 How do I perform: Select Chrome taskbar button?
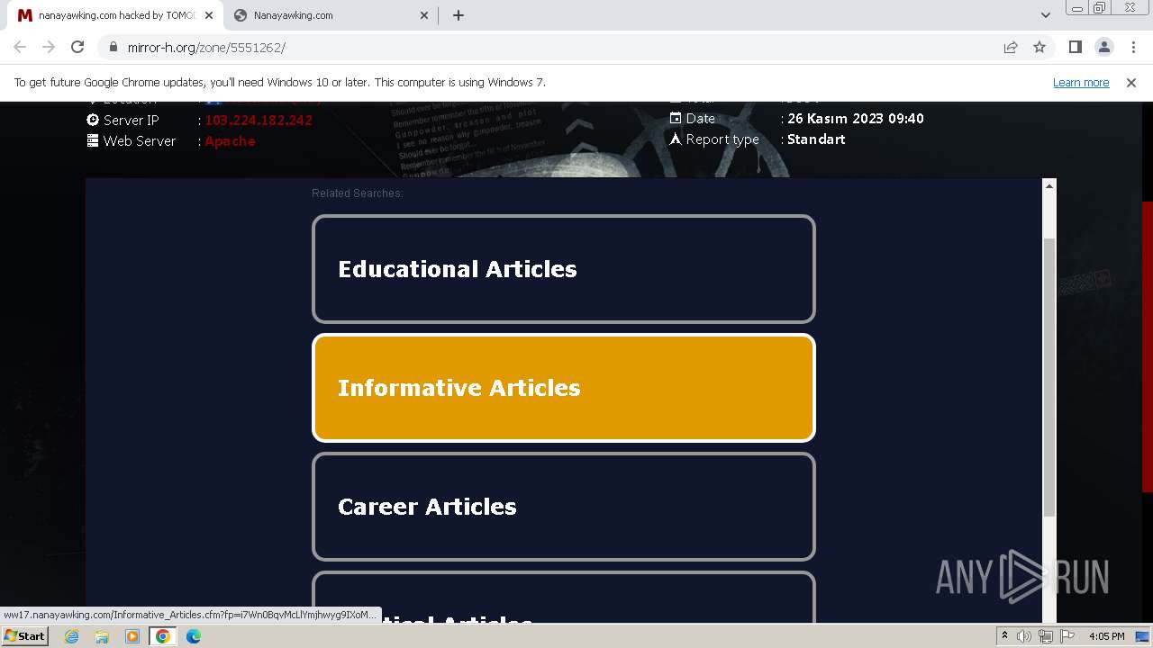[x=163, y=636]
